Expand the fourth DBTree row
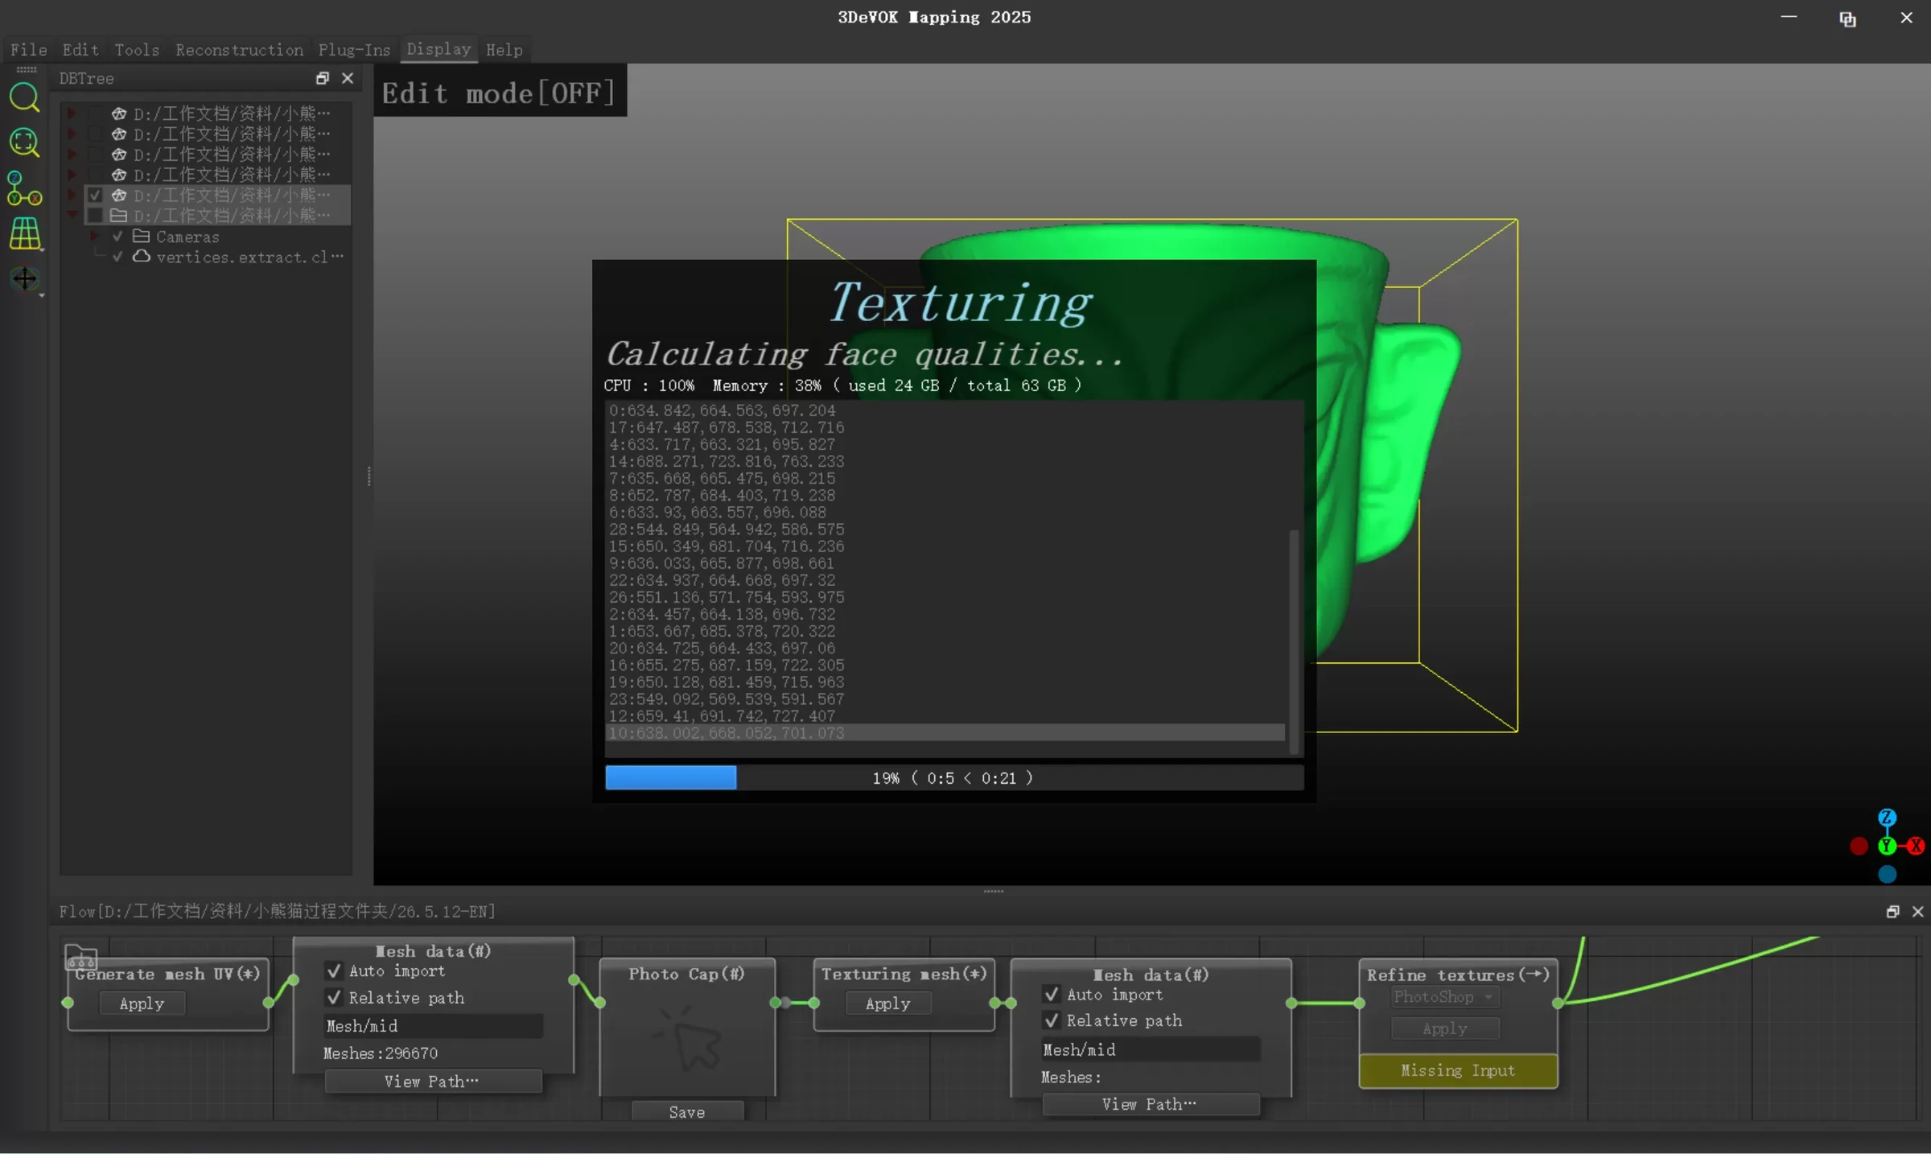The height and width of the screenshot is (1154, 1931). (x=72, y=175)
